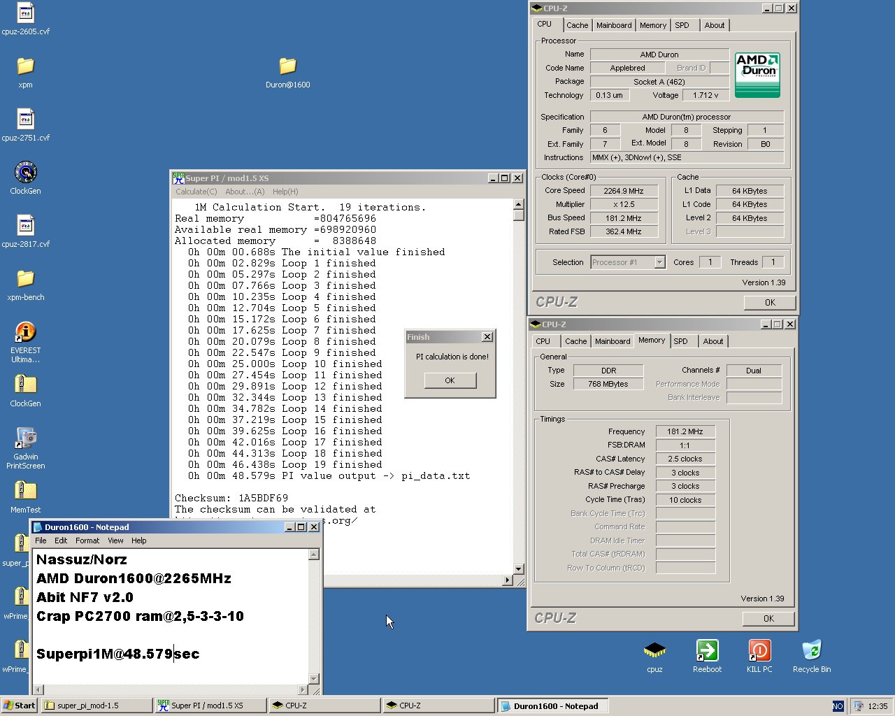The width and height of the screenshot is (895, 716).
Task: Switch to Memory tab in upper CPU-Z
Action: pyautogui.click(x=653, y=25)
